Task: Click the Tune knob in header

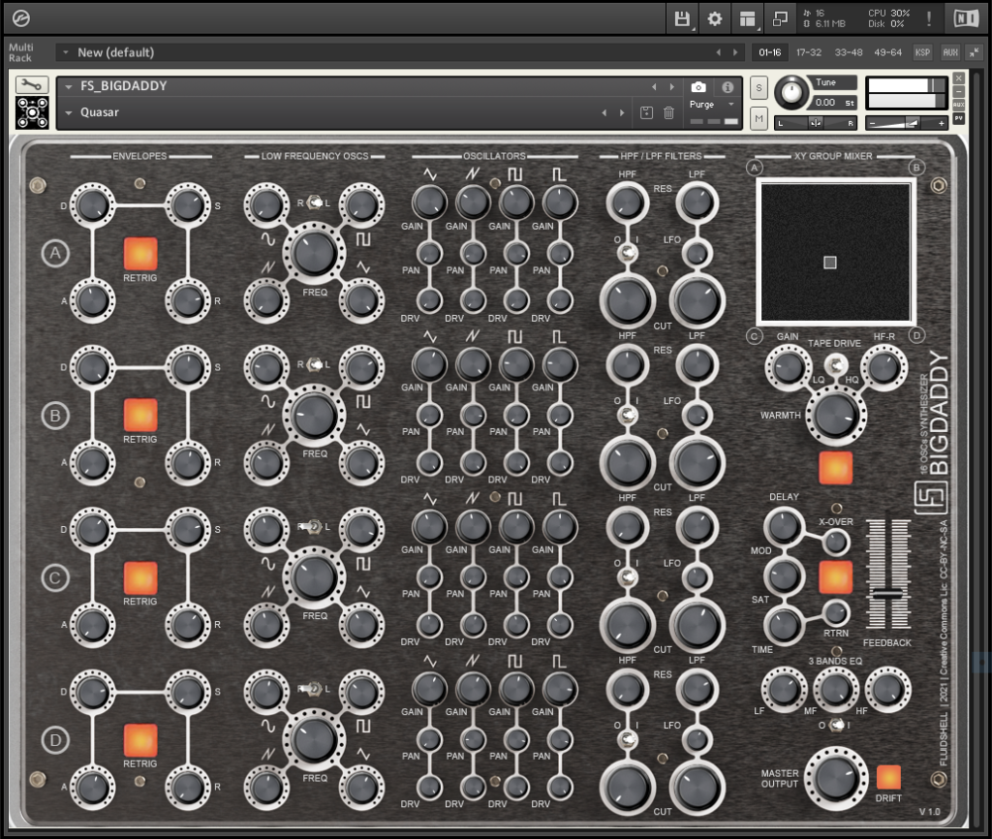Action: pyautogui.click(x=791, y=92)
